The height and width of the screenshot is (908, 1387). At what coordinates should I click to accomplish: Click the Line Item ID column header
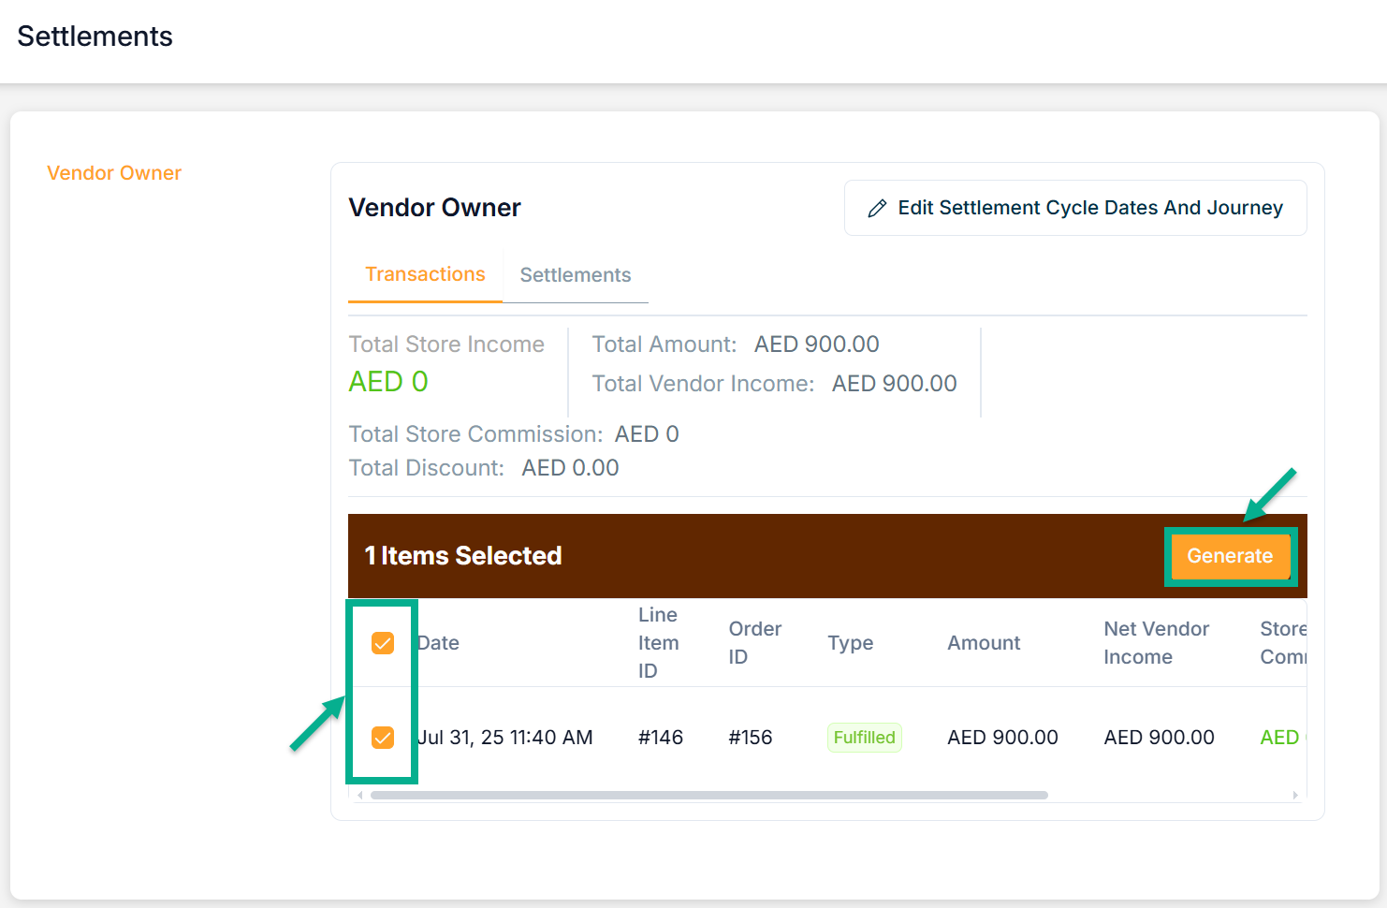click(x=658, y=643)
